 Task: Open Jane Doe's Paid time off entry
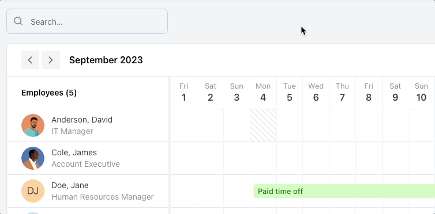pos(344,191)
